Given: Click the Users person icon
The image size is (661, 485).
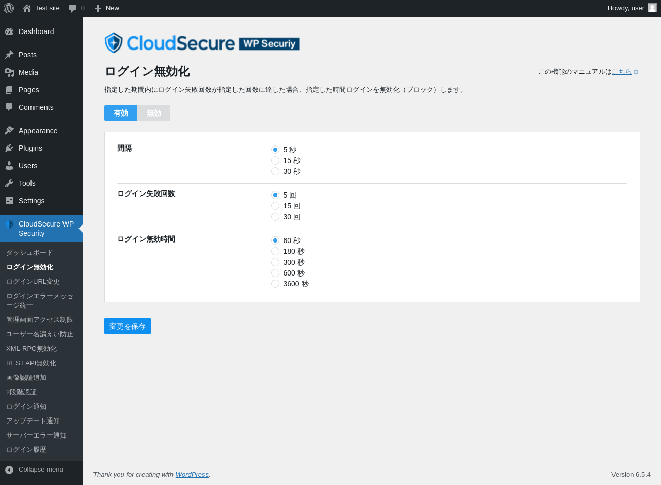Looking at the screenshot, I should tap(9, 166).
